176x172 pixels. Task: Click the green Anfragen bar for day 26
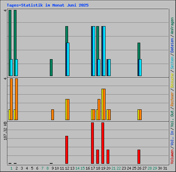pyautogui.click(x=139, y=51)
